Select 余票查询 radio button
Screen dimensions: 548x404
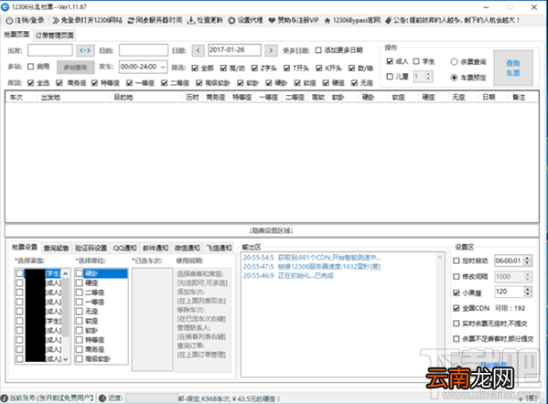[454, 62]
